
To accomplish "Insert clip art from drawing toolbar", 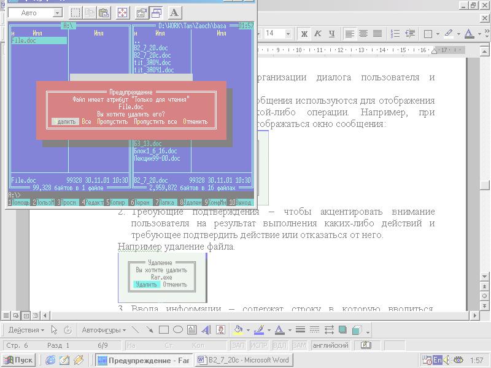I will coord(220,329).
